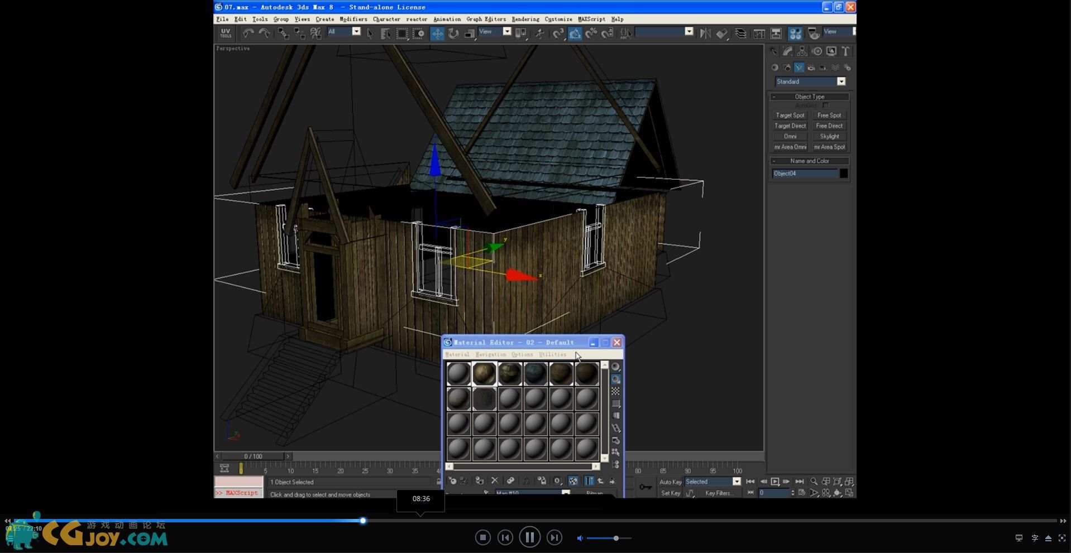Click the Target Spot button

click(790, 115)
